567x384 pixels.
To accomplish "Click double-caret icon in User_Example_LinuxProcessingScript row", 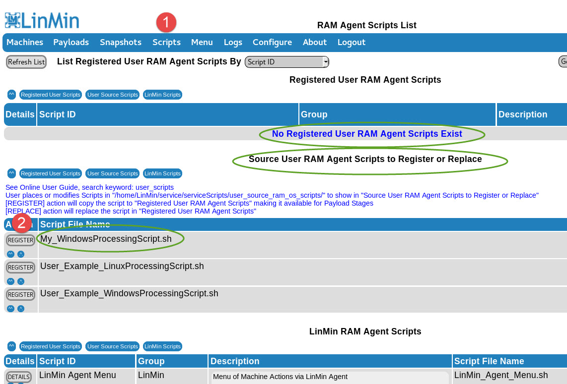I will (x=10, y=281).
